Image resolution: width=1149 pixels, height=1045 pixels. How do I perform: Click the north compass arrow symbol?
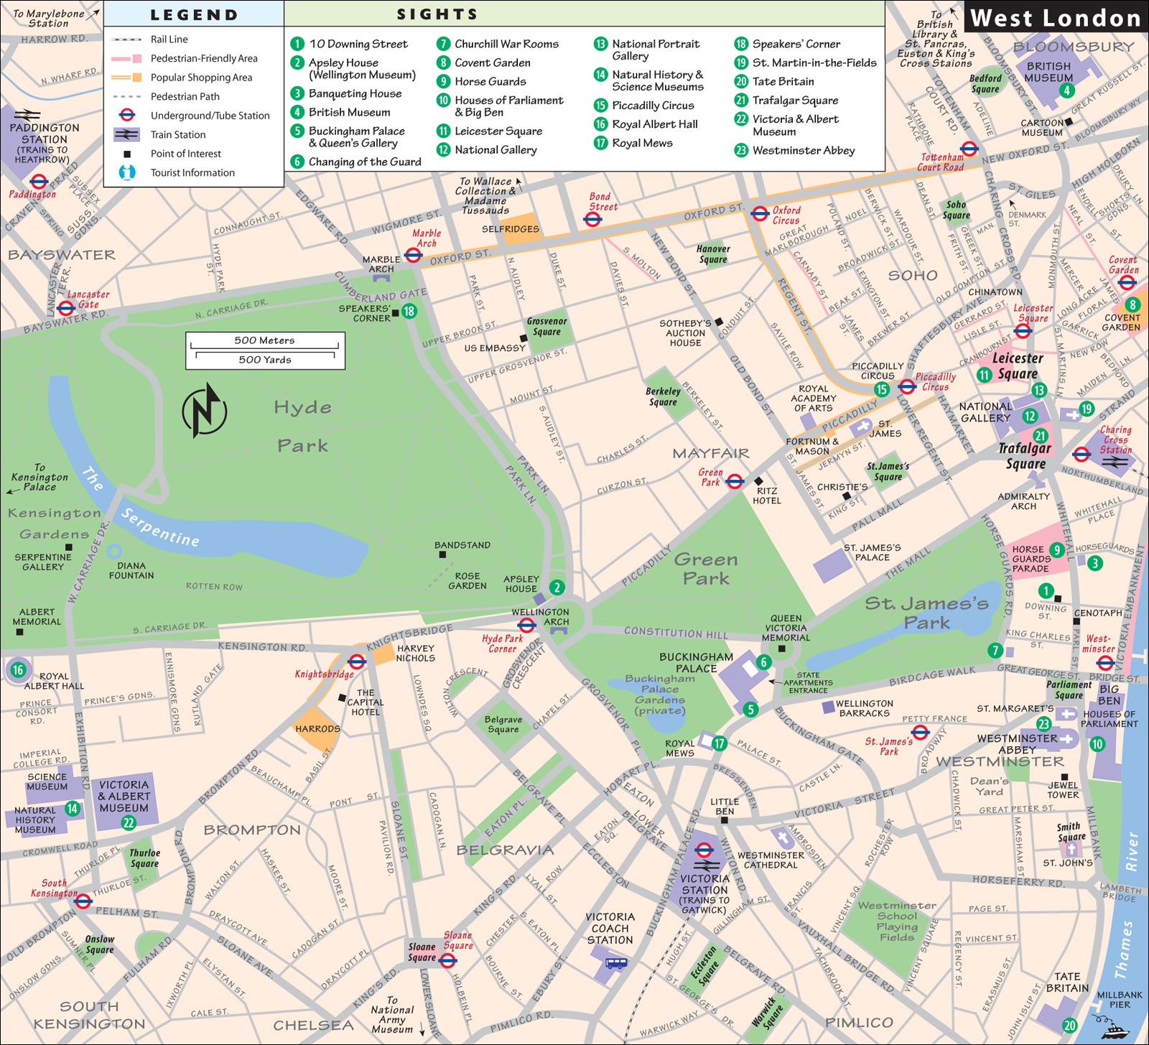[x=205, y=410]
